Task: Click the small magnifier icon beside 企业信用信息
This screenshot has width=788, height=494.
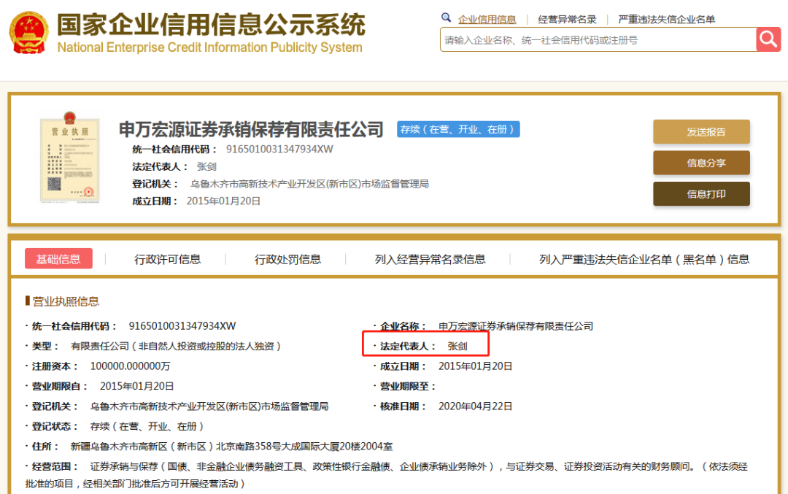Action: click(x=447, y=18)
